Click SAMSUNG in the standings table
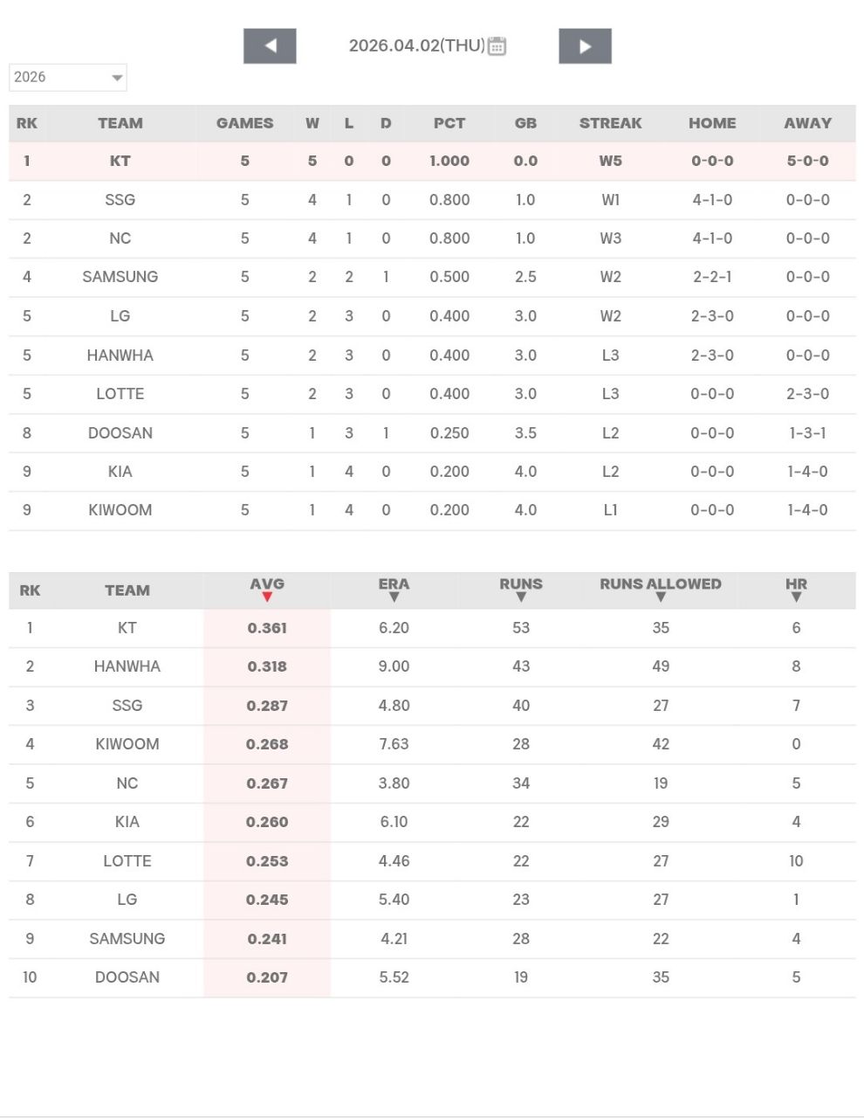Viewport: 864px width, 1118px height. pos(120,277)
